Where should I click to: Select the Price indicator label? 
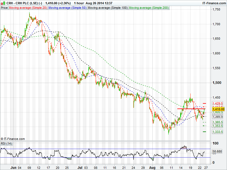click(x=4, y=8)
